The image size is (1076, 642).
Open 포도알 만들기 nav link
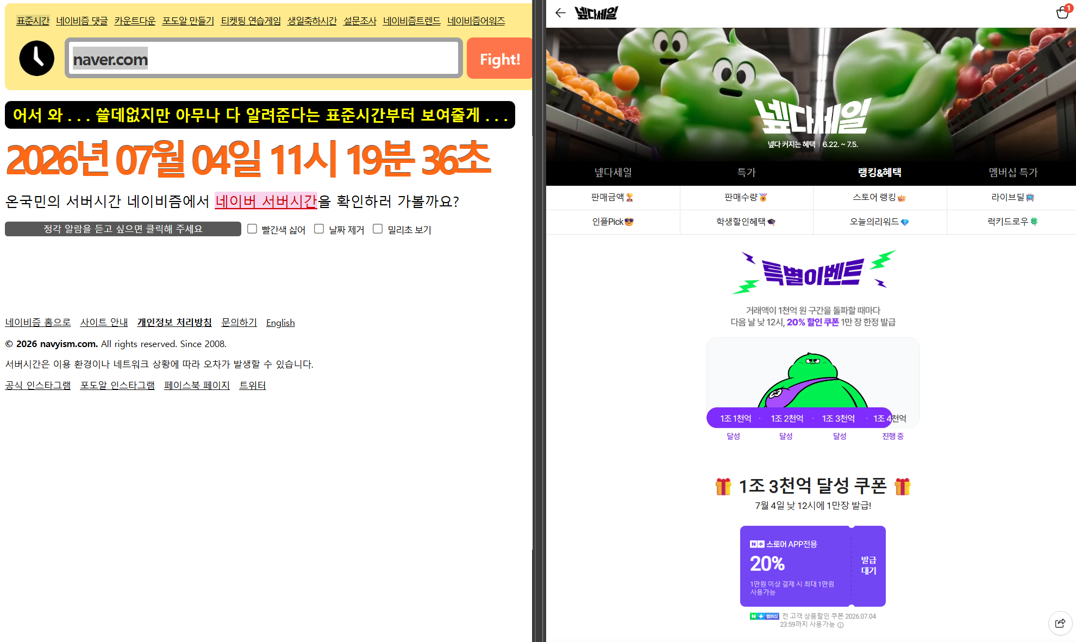pos(188,21)
